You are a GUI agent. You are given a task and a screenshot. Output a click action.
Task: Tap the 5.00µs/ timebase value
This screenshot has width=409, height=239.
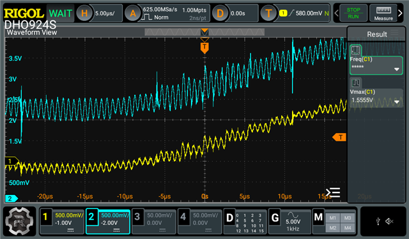[x=105, y=13]
